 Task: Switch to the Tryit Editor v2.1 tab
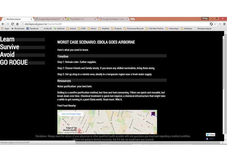[80, 19]
